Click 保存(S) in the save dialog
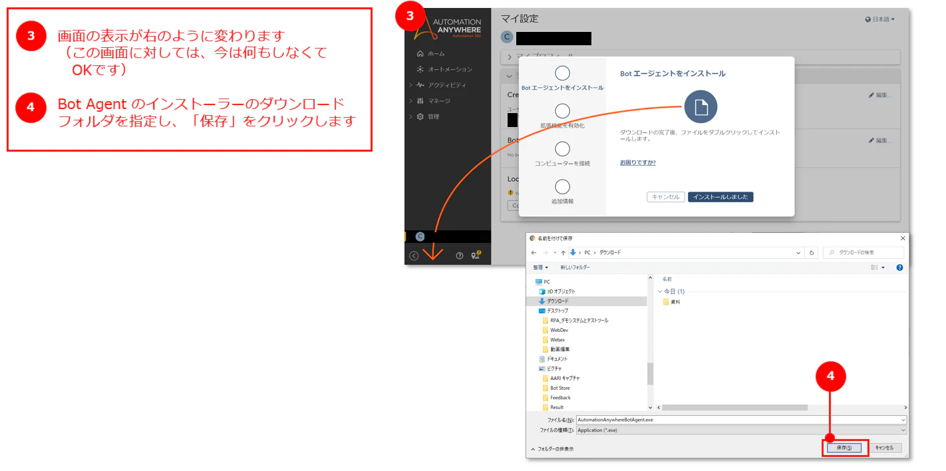The height and width of the screenshot is (471, 946). coord(844,448)
